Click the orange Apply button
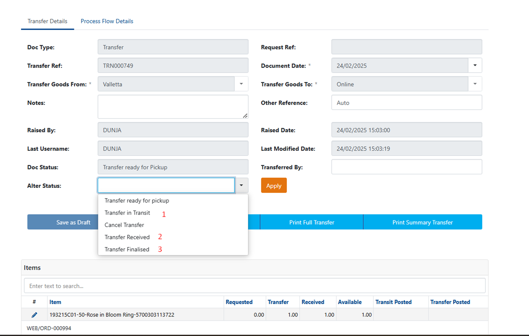 pyautogui.click(x=274, y=185)
